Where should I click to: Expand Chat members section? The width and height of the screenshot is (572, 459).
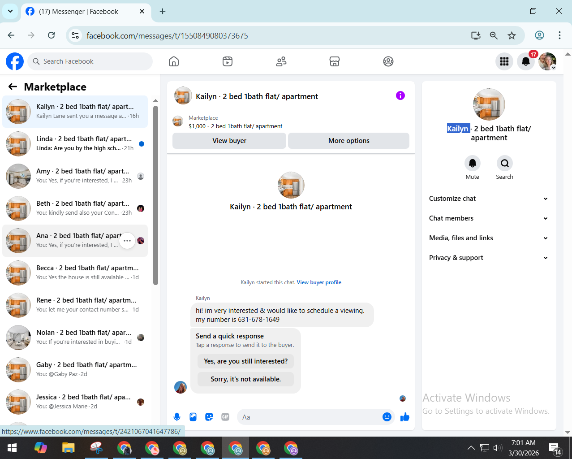489,218
